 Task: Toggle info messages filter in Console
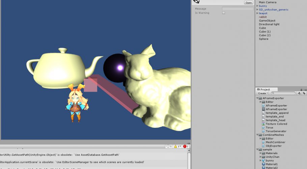(169, 146)
